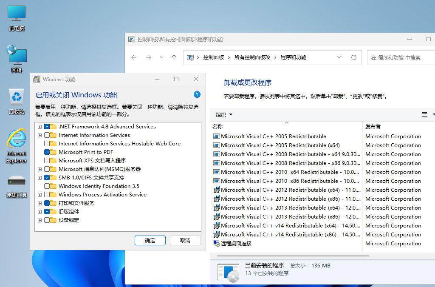Click the Windows 功能 title bar icon
Viewport: 435px width, 287px height.
(37, 80)
